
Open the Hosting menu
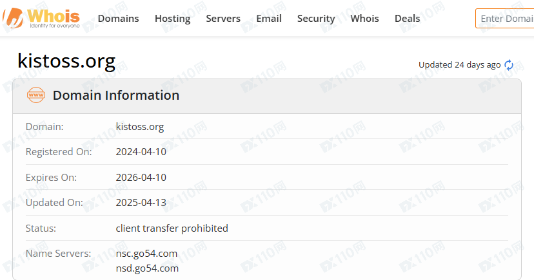coord(172,19)
